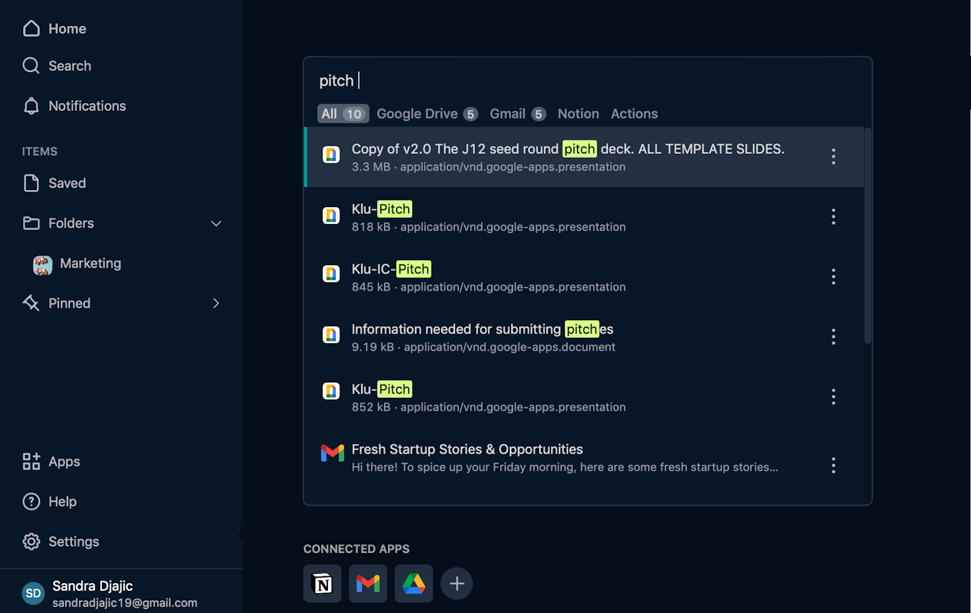
Task: Switch to the Gmail results tab
Action: (517, 114)
